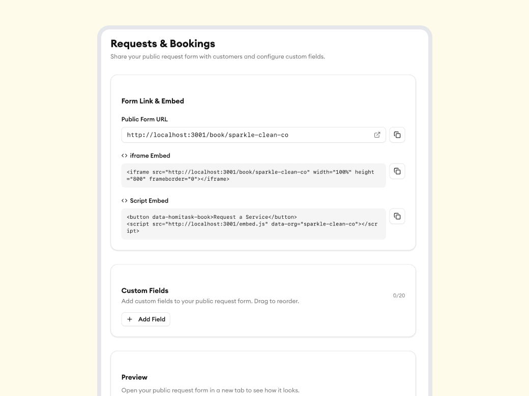Click the Add Field button under Custom Fields
This screenshot has height=396, width=529.
[146, 319]
